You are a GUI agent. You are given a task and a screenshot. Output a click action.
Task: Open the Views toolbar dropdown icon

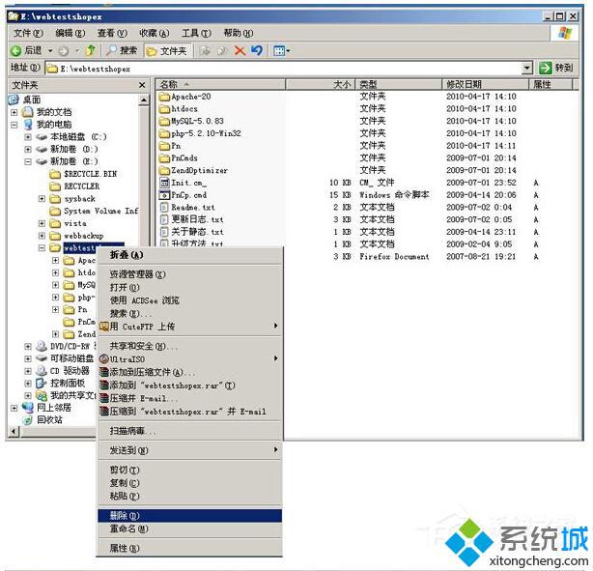(x=281, y=50)
